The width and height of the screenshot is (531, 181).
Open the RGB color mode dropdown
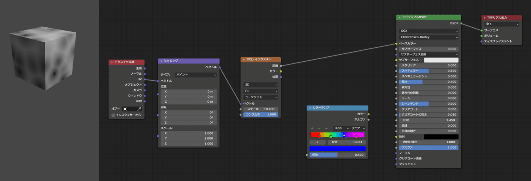point(341,128)
